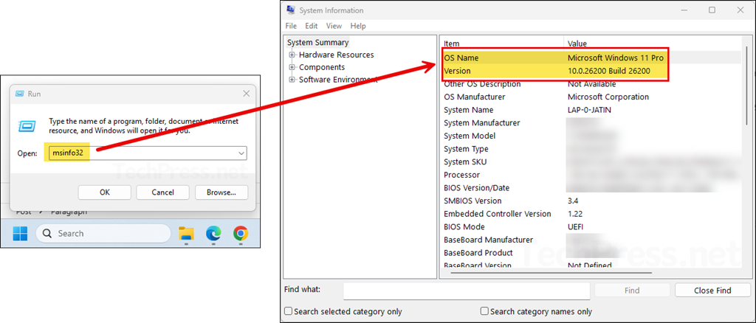This screenshot has height=323, width=756.
Task: Click the taskbar Search box
Action: [103, 234]
